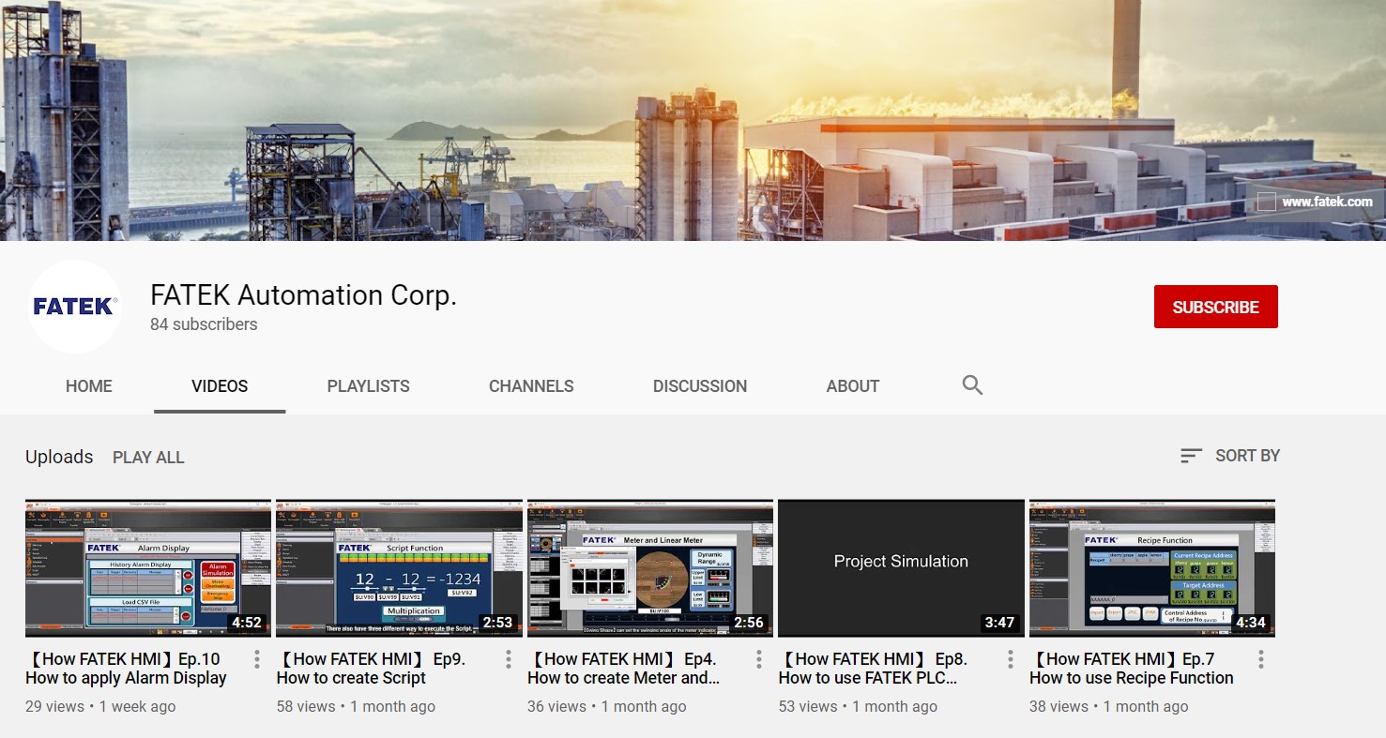Click '58 views • 1 month ago' text
Image resolution: width=1386 pixels, height=738 pixels.
coord(356,707)
